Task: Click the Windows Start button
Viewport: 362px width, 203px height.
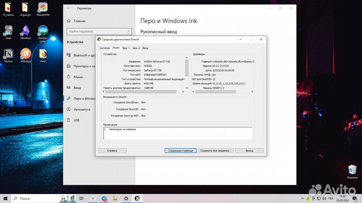Action: [x=4, y=199]
